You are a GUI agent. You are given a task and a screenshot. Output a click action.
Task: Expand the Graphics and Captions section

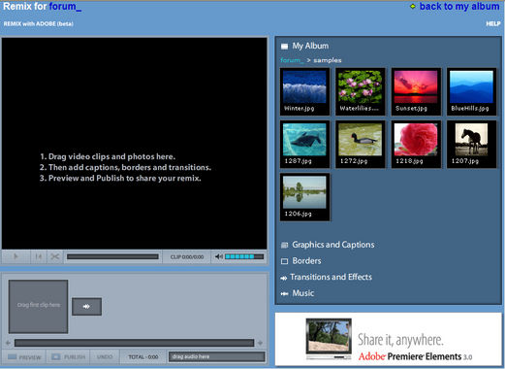(x=333, y=245)
